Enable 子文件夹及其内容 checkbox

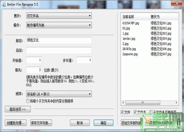[x=151, y=112]
